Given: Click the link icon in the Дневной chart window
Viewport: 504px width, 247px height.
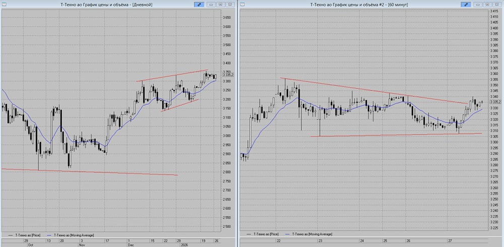Looking at the screenshot, I should tap(199, 5).
